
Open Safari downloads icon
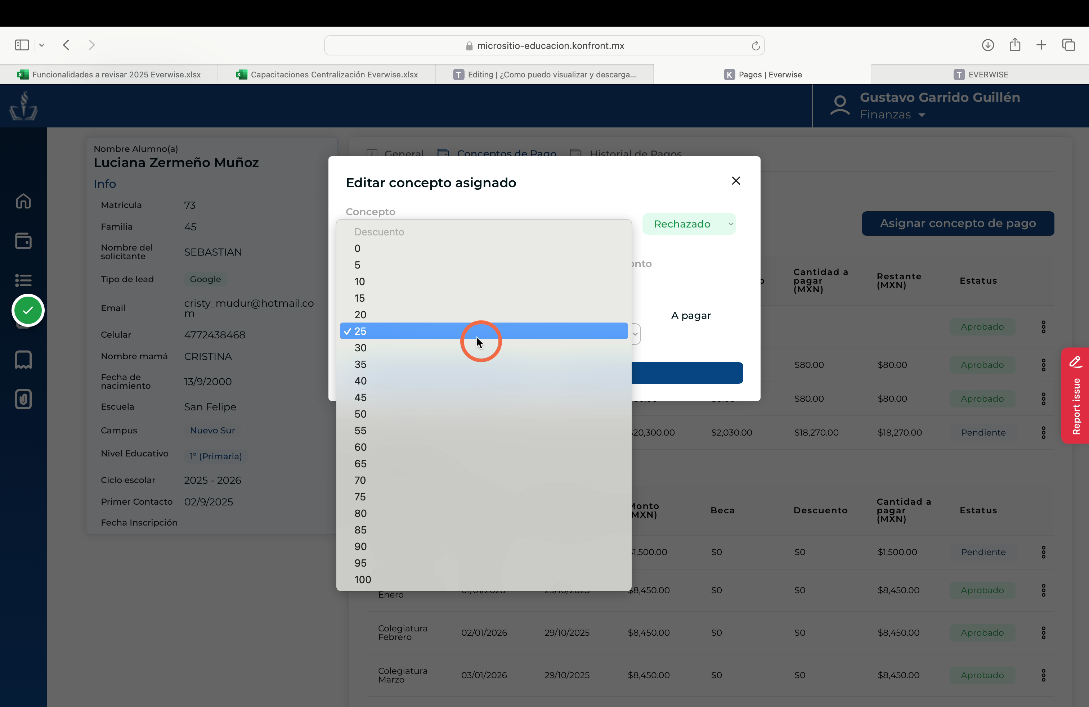tap(987, 45)
